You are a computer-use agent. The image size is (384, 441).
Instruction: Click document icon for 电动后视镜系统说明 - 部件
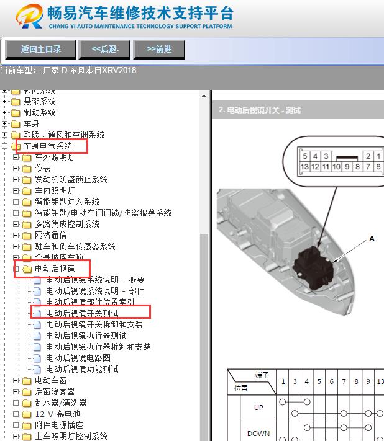click(37, 291)
